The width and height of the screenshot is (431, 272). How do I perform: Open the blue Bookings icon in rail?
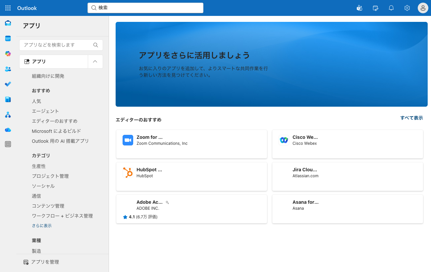point(8,99)
